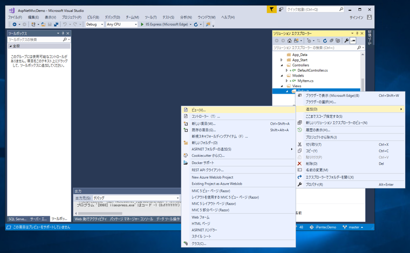The image size is (410, 253).
Task: Open the Any CPU platform dropdown
Action: point(136,24)
